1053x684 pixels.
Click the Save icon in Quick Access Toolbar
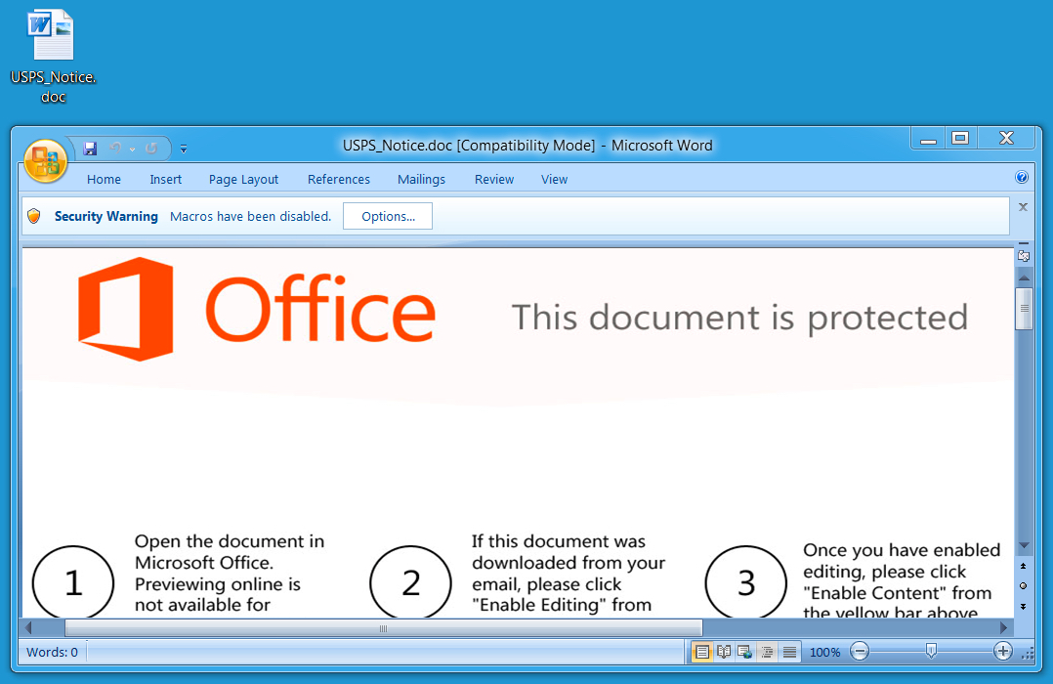[x=90, y=149]
